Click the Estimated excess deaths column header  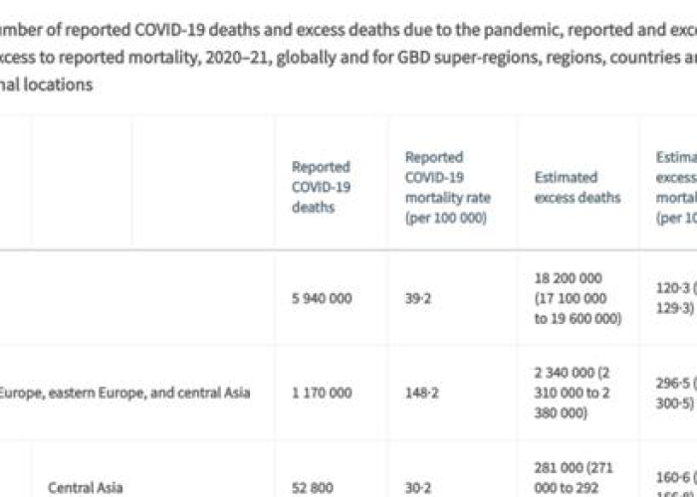coord(578,187)
